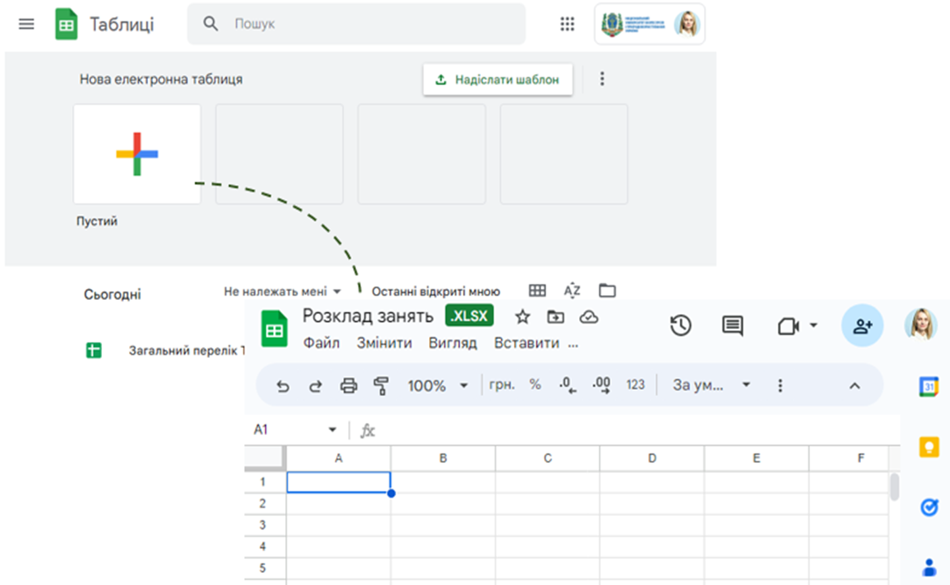The height and width of the screenshot is (585, 950).
Task: Open the Вставити menu
Action: [526, 343]
